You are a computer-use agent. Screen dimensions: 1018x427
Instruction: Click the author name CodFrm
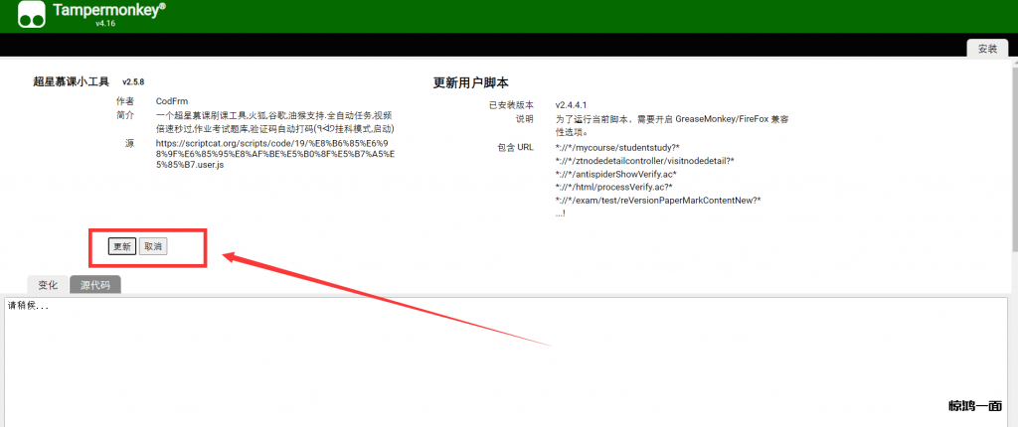click(172, 101)
